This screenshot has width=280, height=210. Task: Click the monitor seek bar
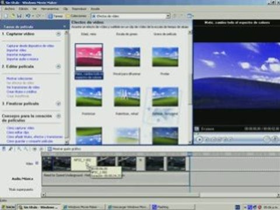coord(236,134)
